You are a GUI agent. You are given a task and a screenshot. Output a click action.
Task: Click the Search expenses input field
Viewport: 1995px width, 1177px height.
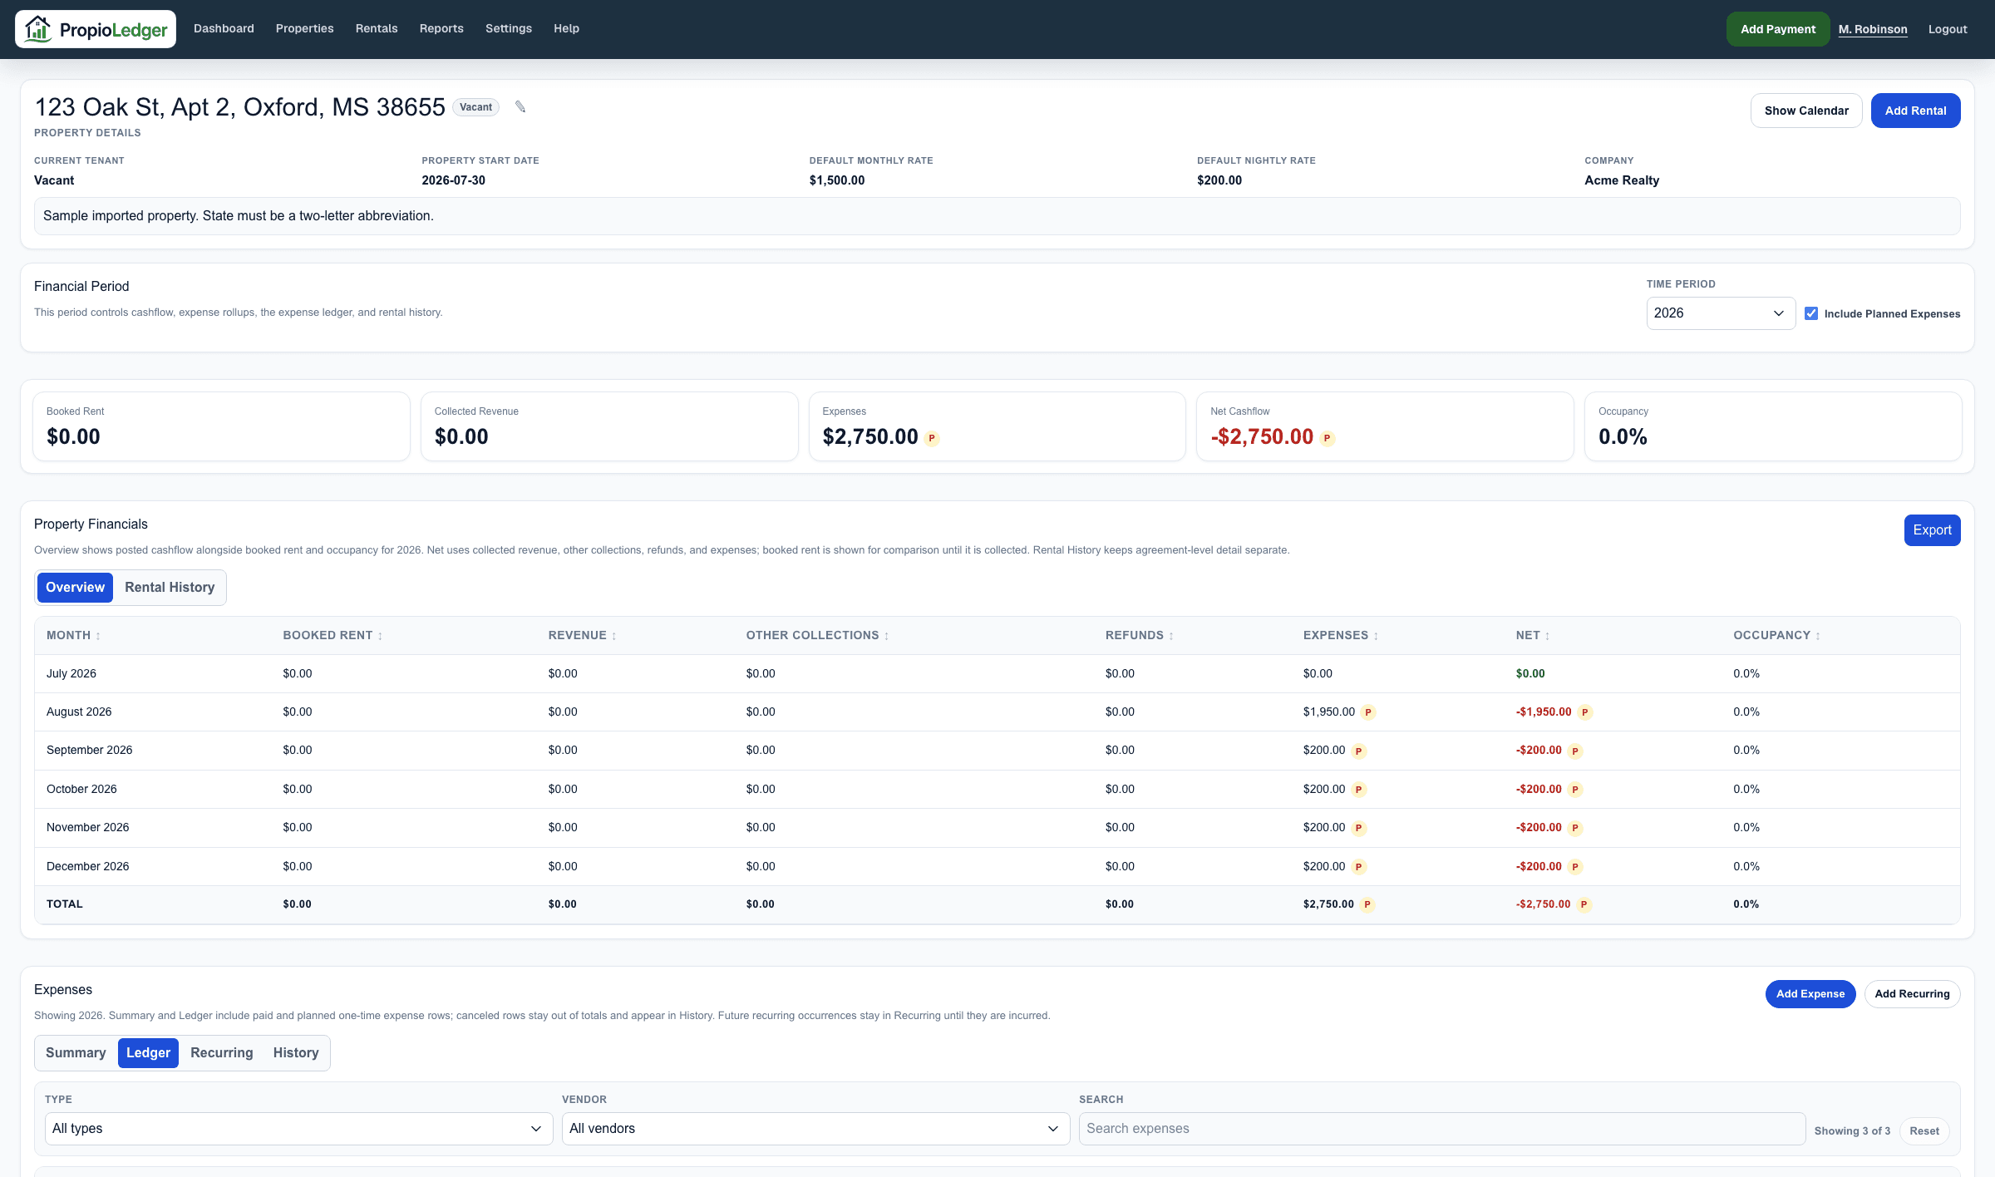1441,1129
